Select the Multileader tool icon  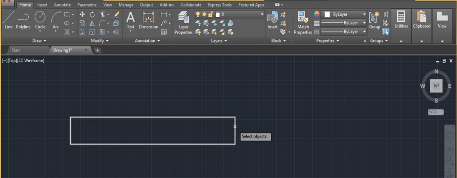pyautogui.click(x=164, y=23)
